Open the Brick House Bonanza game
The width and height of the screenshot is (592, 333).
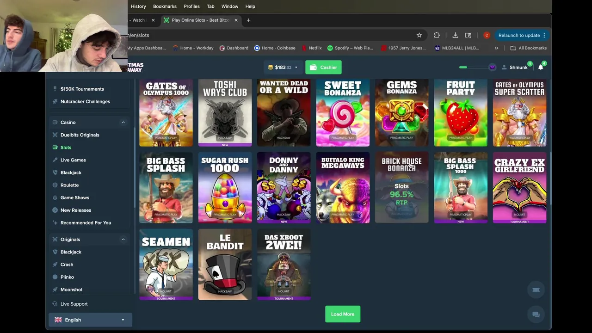tap(401, 188)
